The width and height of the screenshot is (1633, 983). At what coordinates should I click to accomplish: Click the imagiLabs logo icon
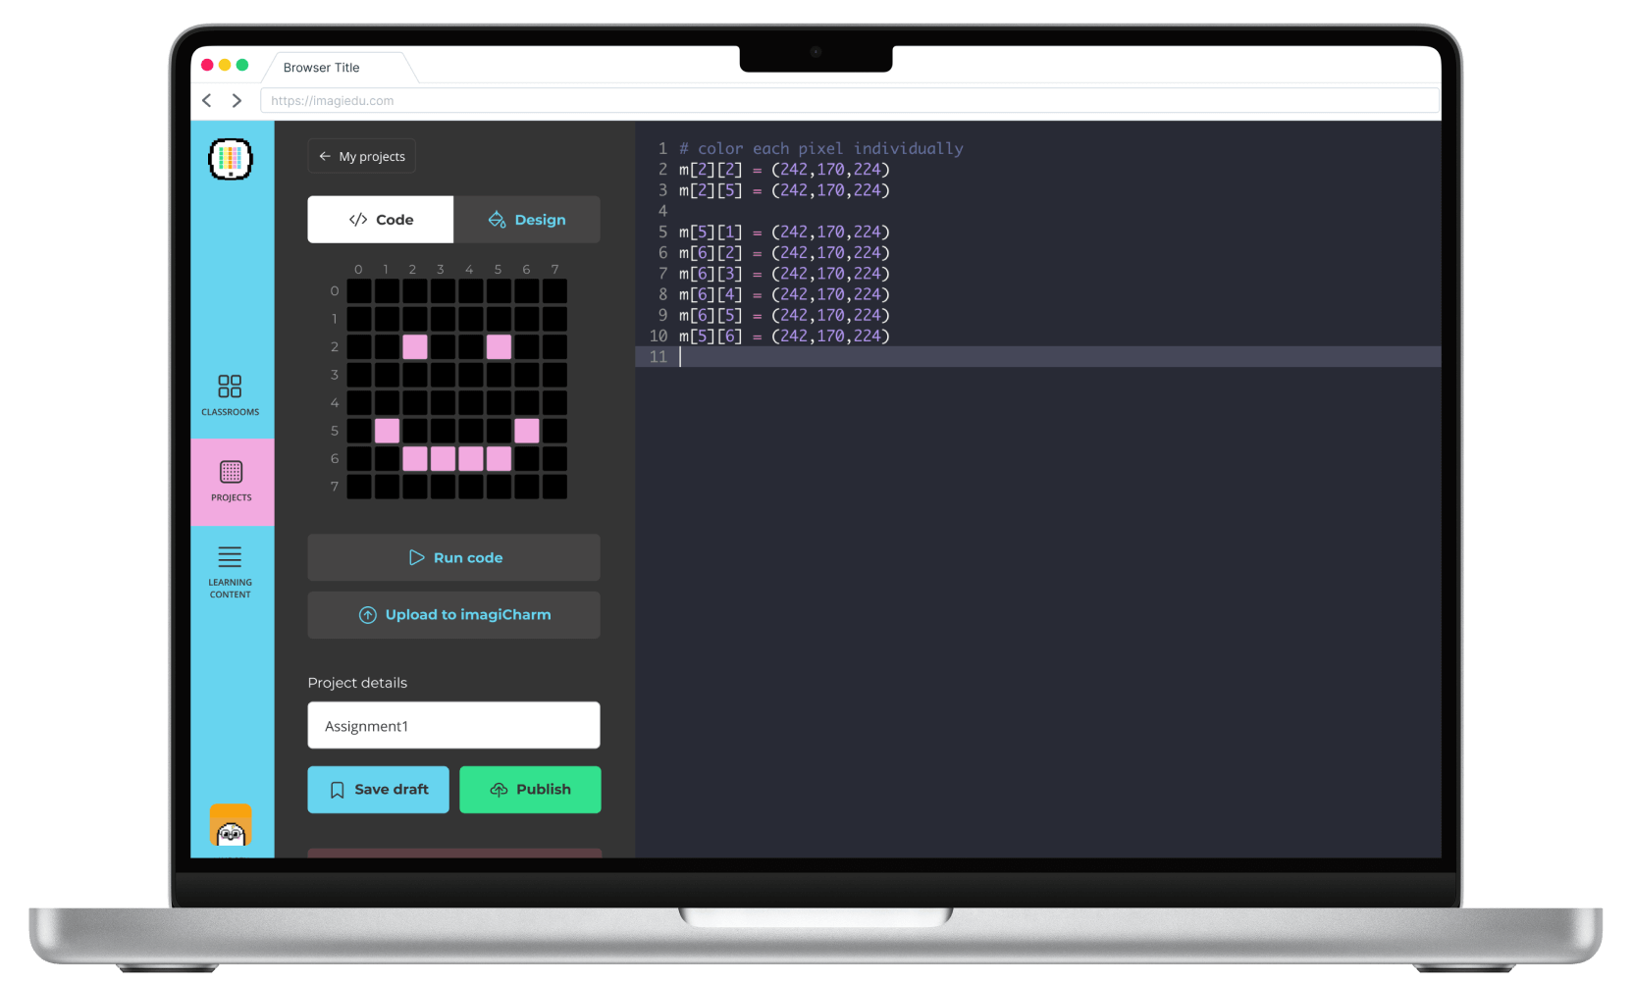231,159
